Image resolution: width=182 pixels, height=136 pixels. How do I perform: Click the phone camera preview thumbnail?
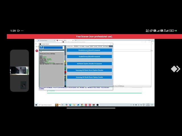pos(20,71)
